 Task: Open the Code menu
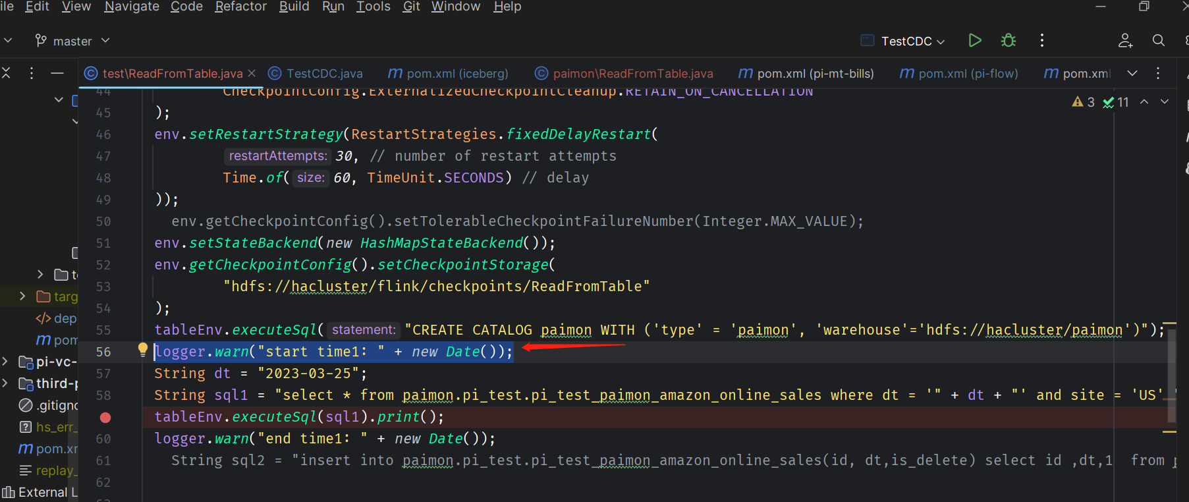(x=186, y=7)
